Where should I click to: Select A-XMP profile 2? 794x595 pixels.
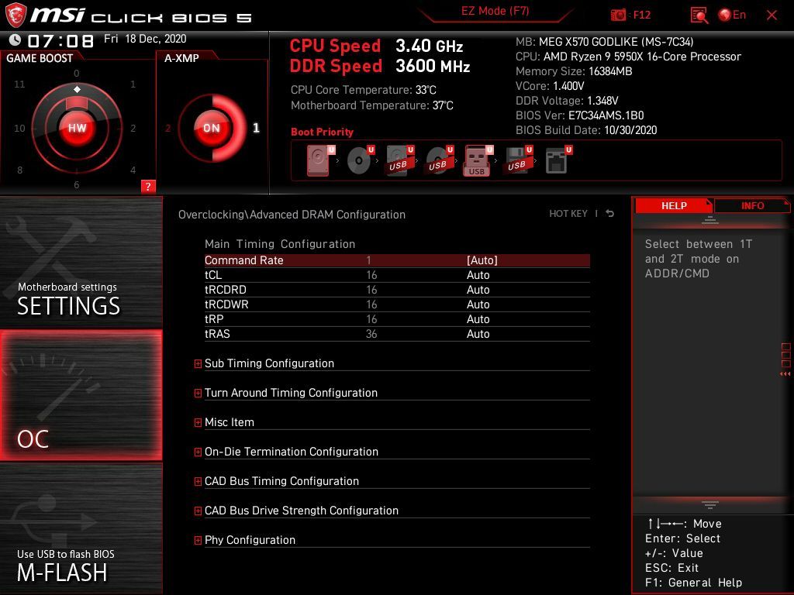(x=168, y=129)
